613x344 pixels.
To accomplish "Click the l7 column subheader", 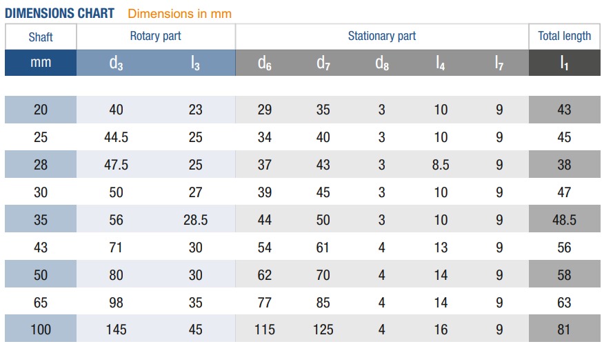I will 499,63.
